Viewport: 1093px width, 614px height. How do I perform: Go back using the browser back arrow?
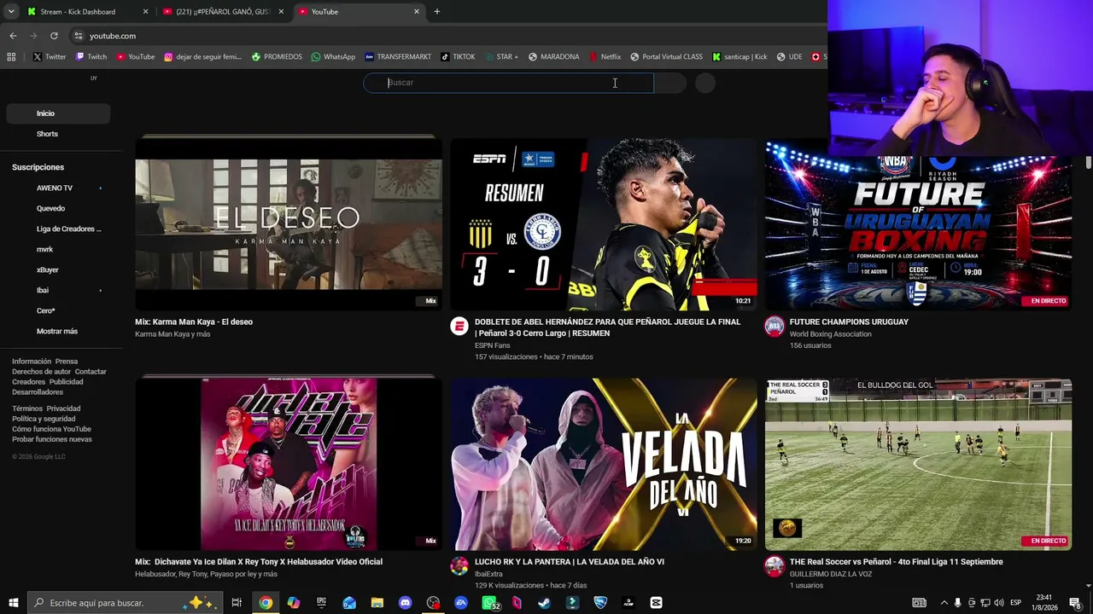[x=13, y=36]
